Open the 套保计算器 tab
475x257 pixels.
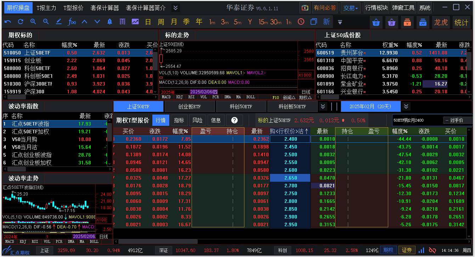point(104,8)
